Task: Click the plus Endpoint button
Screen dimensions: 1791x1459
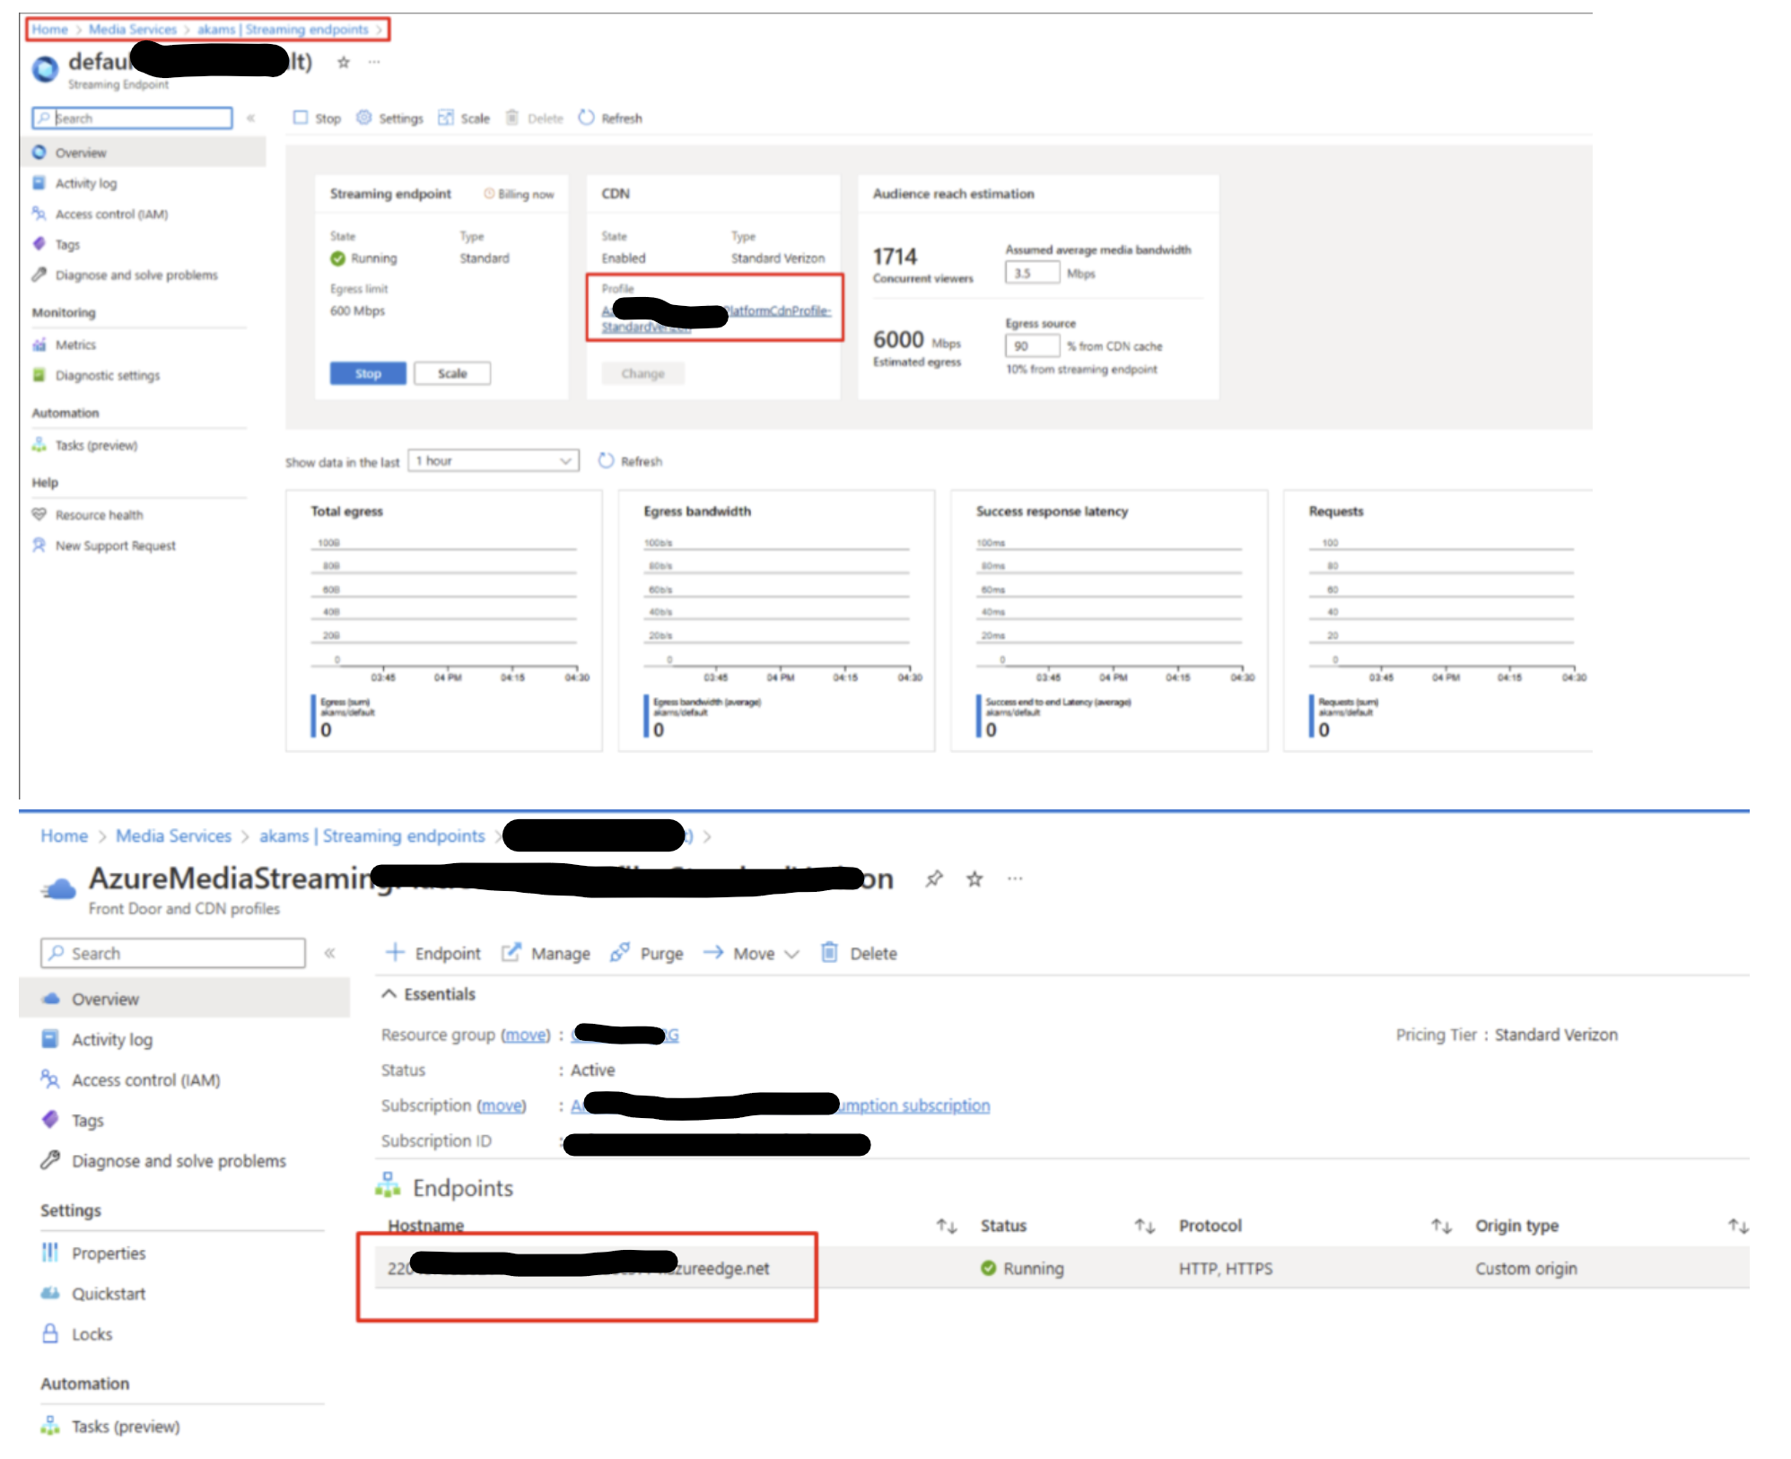Action: click(433, 953)
